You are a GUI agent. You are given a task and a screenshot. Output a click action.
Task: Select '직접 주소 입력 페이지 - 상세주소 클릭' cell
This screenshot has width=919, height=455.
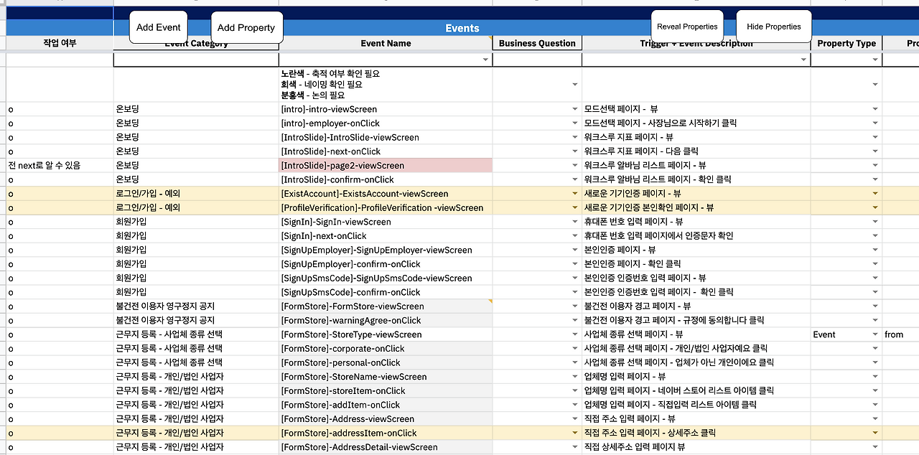pos(696,433)
